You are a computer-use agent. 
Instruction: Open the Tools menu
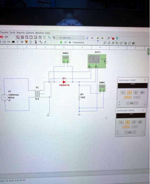[x=12, y=33]
